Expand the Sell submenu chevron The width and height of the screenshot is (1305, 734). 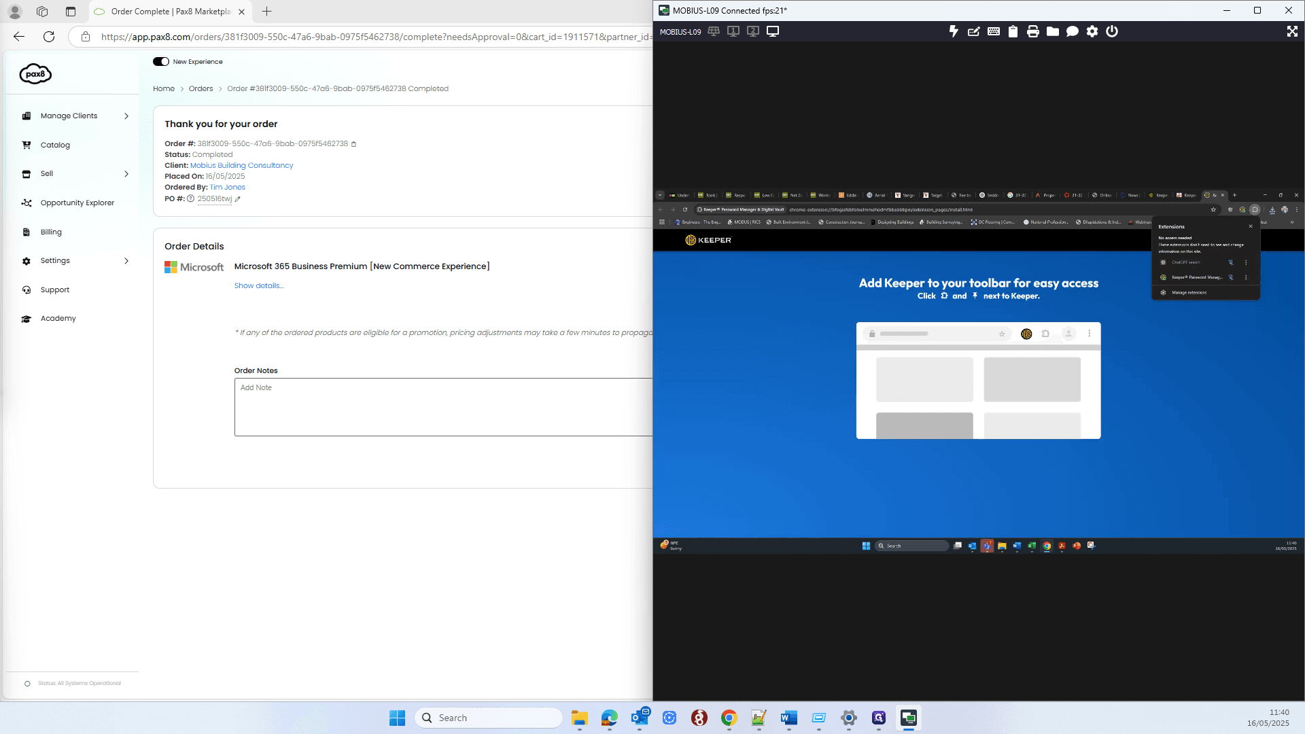(126, 174)
